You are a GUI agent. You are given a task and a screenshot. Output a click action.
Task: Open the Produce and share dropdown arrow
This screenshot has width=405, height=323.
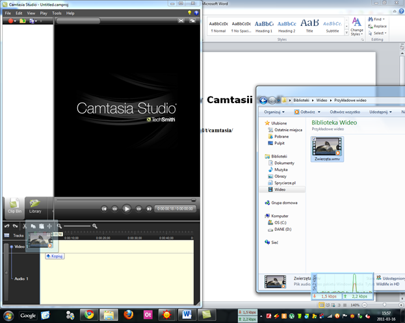coord(36,21)
